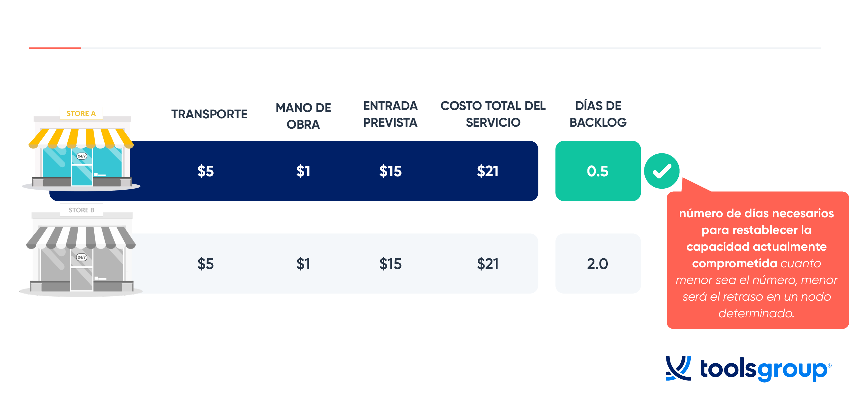Click the 24/7 badge on Store A door
The image size is (859, 404).
82,156
